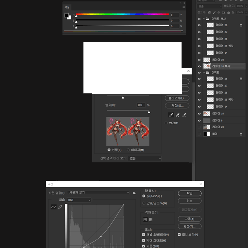Select the simple grid size icon

tap(145, 220)
